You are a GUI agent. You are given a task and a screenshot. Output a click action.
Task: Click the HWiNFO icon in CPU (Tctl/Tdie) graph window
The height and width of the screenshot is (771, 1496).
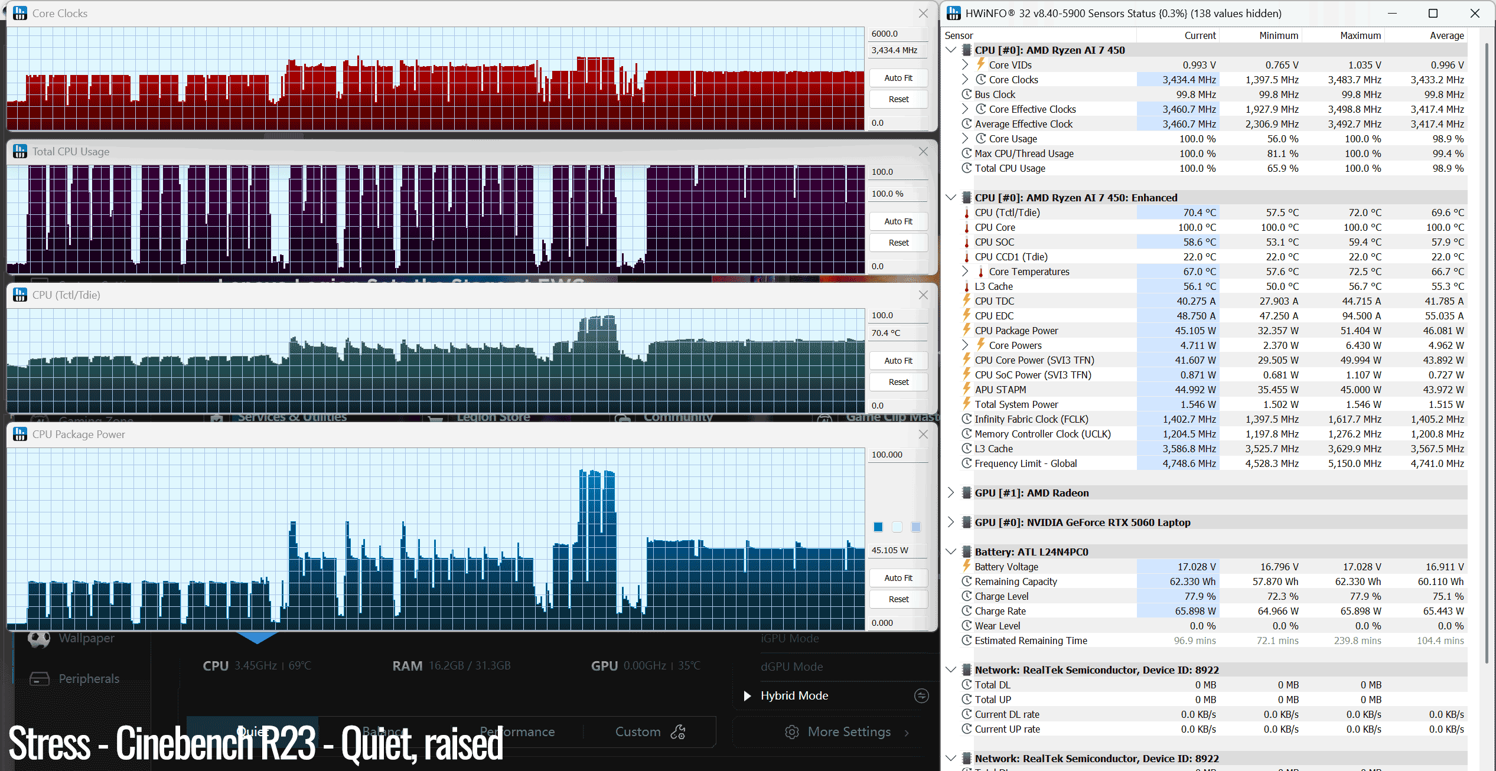click(20, 295)
